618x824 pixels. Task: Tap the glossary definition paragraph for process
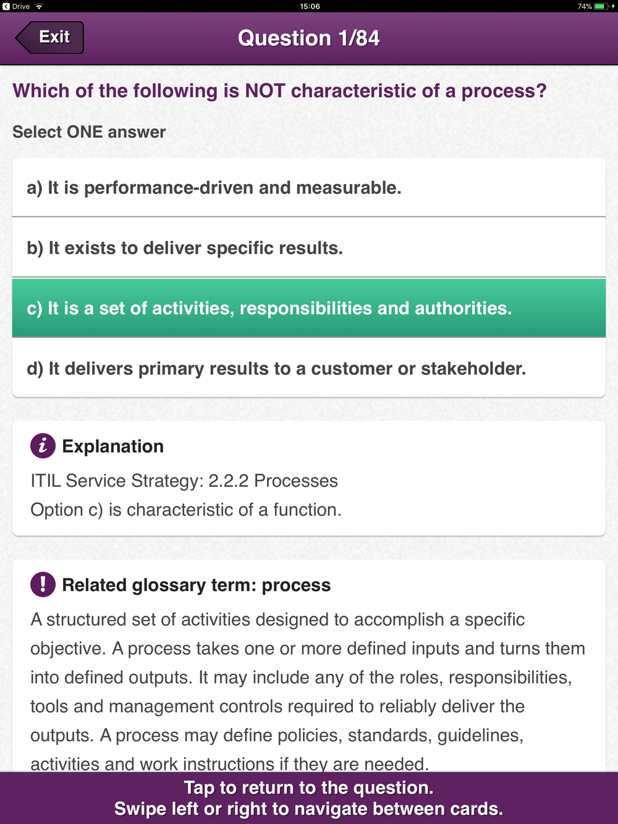[x=308, y=692]
